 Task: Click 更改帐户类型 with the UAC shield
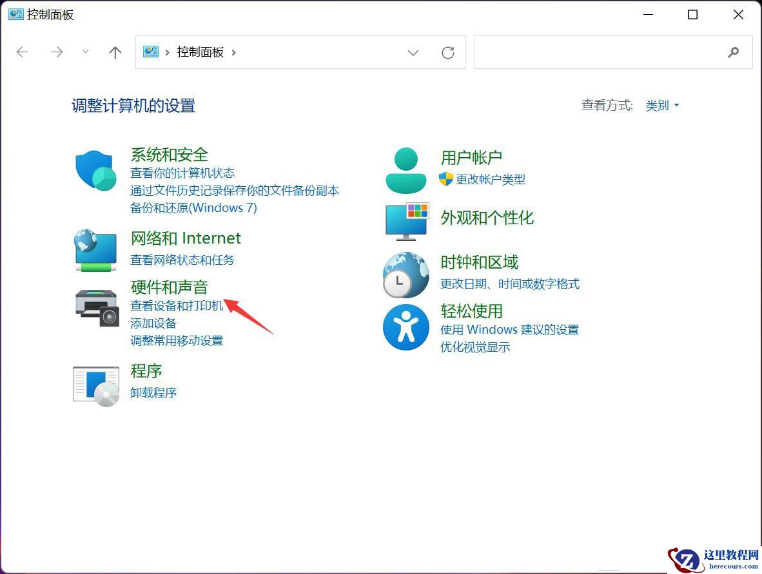coord(491,180)
